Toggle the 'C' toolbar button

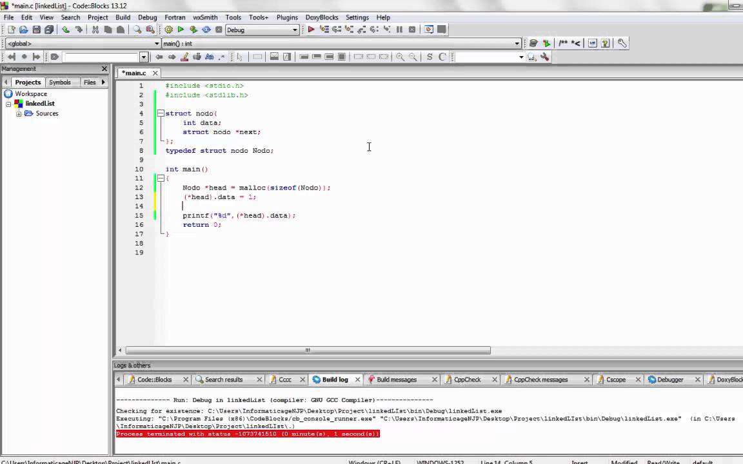(442, 57)
